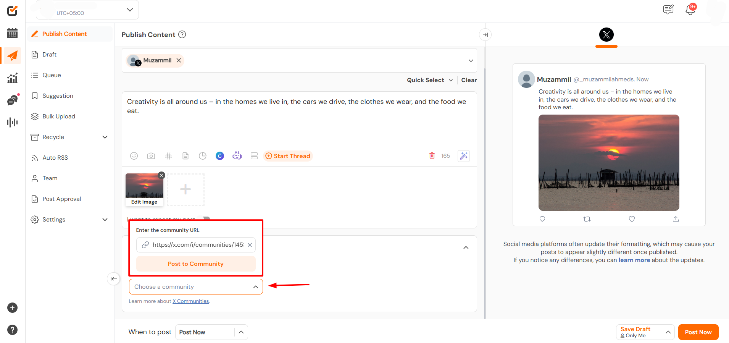Open the calendar planner icon in left rail
Viewport: 729px width, 343px height.
click(12, 33)
